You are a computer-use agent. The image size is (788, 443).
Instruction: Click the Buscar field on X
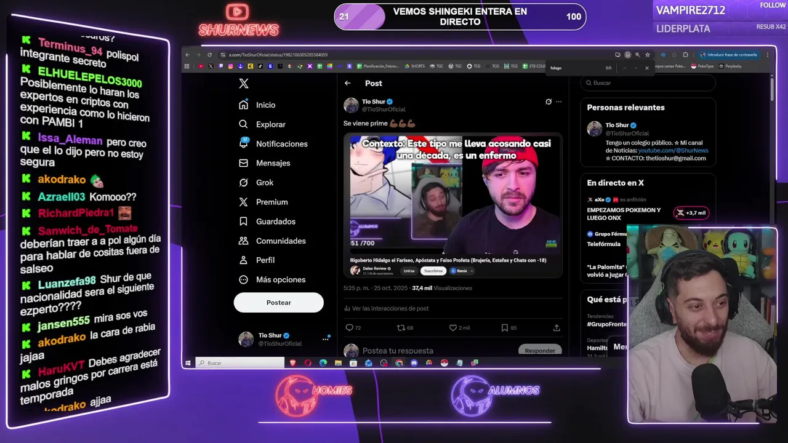tap(648, 83)
